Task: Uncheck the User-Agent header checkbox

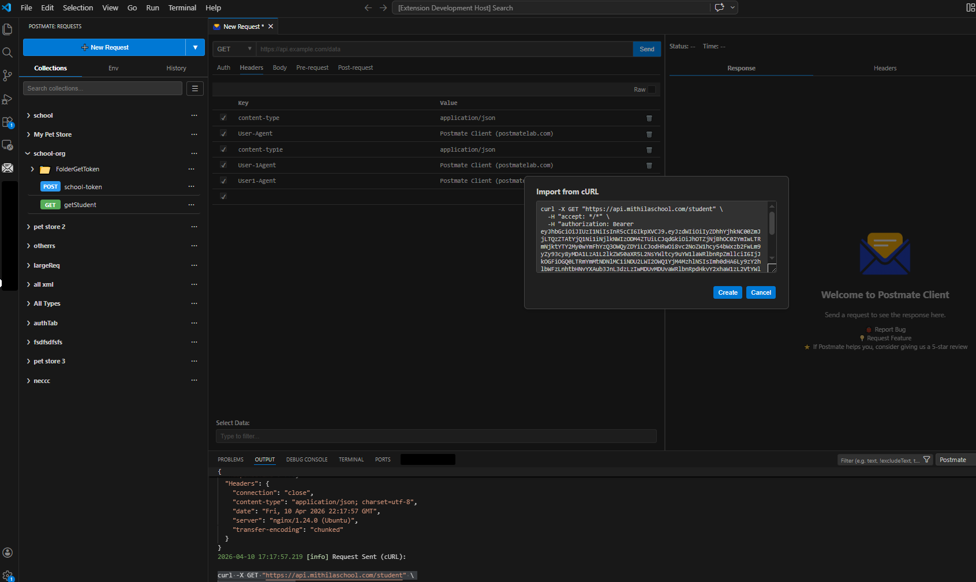Action: 223,133
